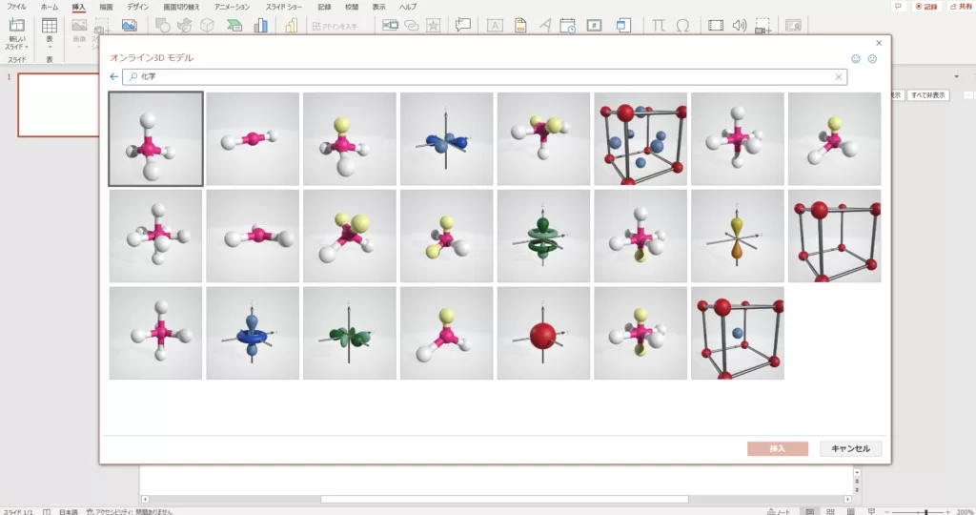Click the back arrow in 3D model dialog

click(114, 76)
